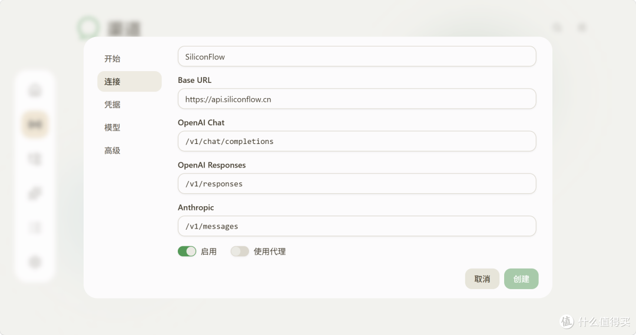Click the /v1/responses path field

tap(357, 184)
